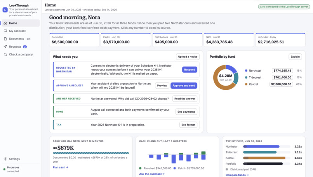This screenshot has width=313, height=177.
Task: Click the NAV $4,283,785.48 value
Action: [219, 42]
